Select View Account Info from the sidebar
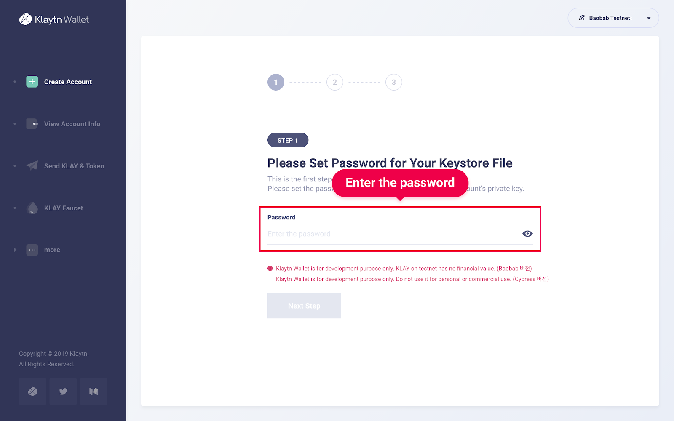 (x=72, y=124)
